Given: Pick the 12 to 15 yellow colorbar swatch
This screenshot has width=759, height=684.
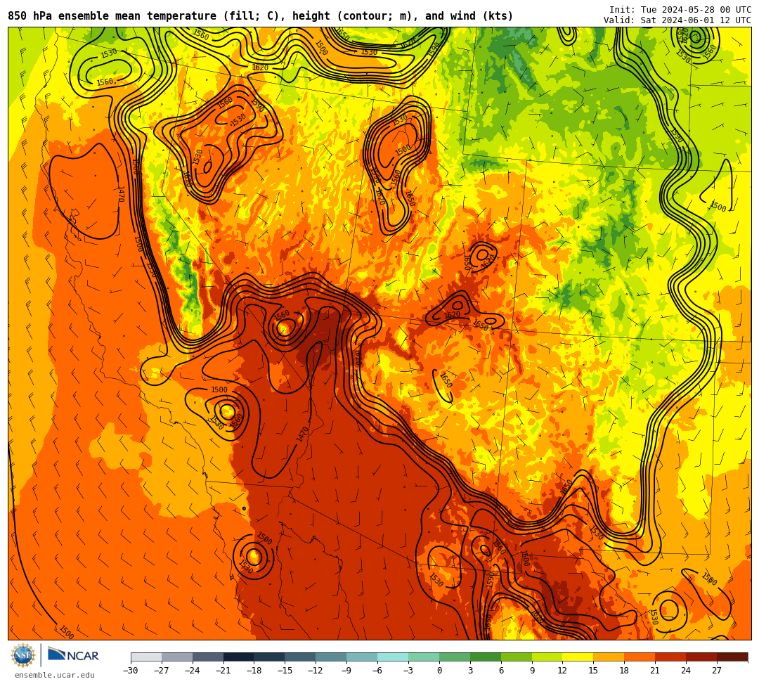Looking at the screenshot, I should (x=578, y=657).
